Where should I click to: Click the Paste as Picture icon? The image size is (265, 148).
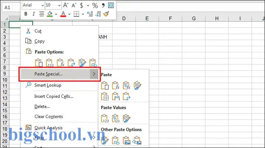click(127, 140)
